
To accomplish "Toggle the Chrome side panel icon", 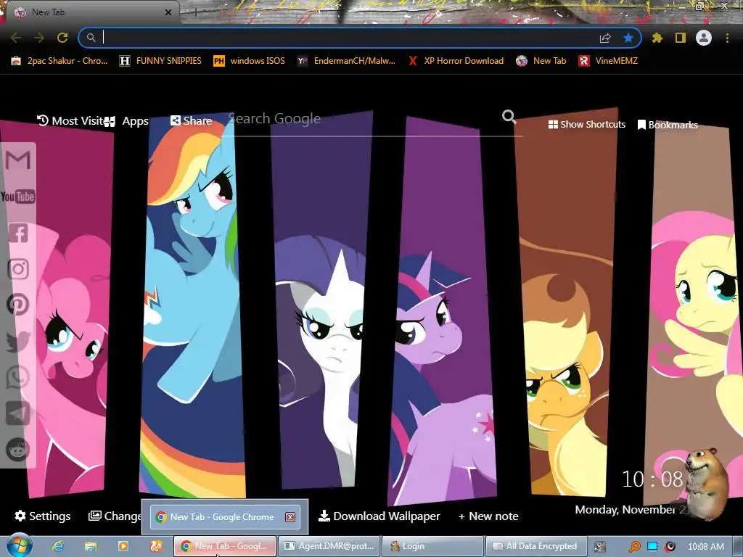I will 681,38.
